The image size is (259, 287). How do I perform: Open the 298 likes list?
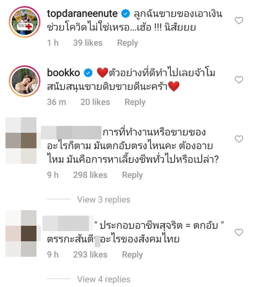pyautogui.click(x=90, y=175)
